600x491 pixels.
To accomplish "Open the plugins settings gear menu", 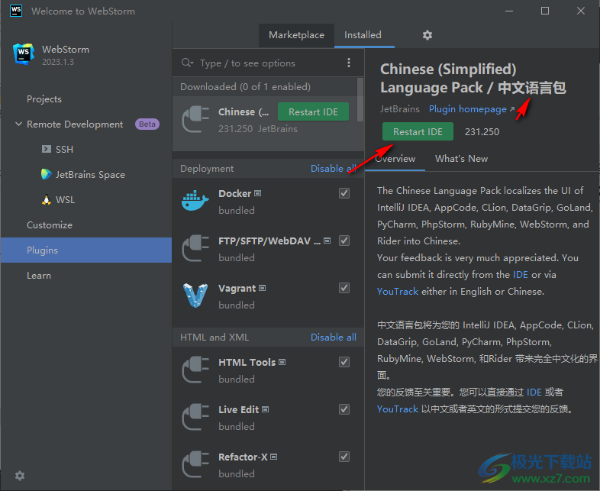I will pos(427,35).
